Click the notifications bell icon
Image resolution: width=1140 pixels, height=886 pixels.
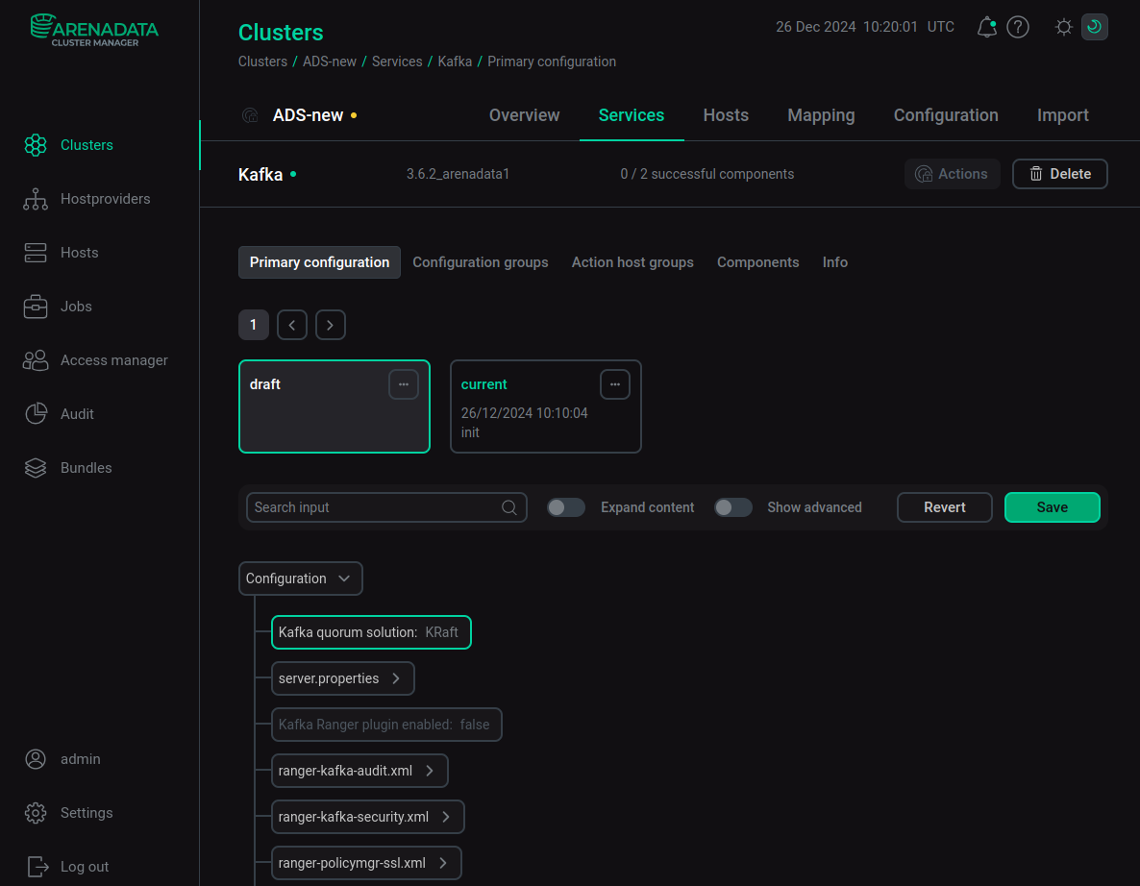coord(986,27)
